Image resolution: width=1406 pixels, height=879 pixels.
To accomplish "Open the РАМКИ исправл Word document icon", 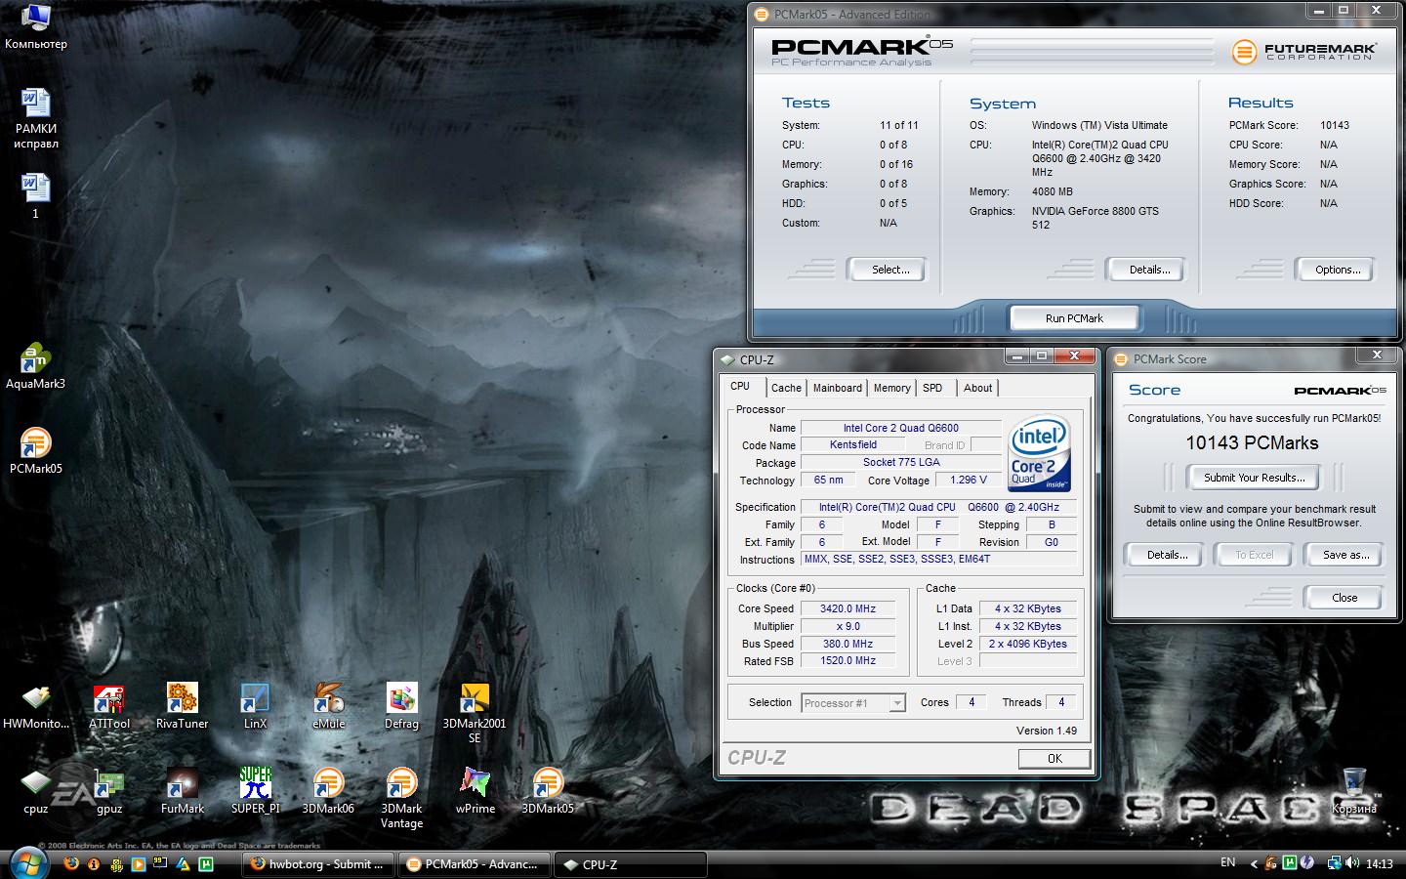I will pos(35,118).
